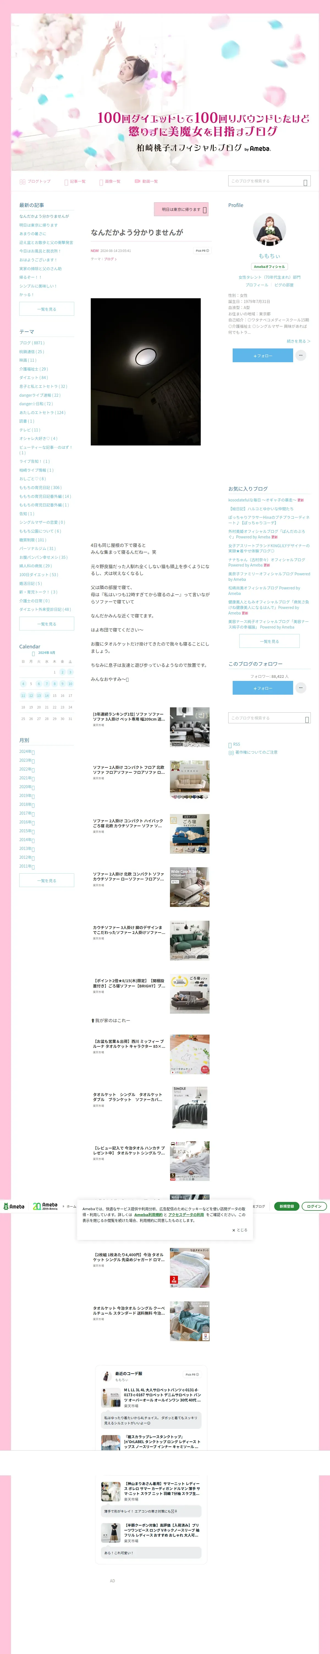Select theme ブログ (8871)

(32, 343)
